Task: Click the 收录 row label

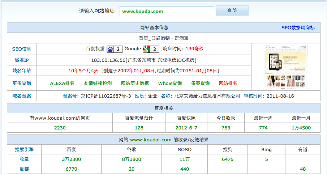Action: [24, 159]
